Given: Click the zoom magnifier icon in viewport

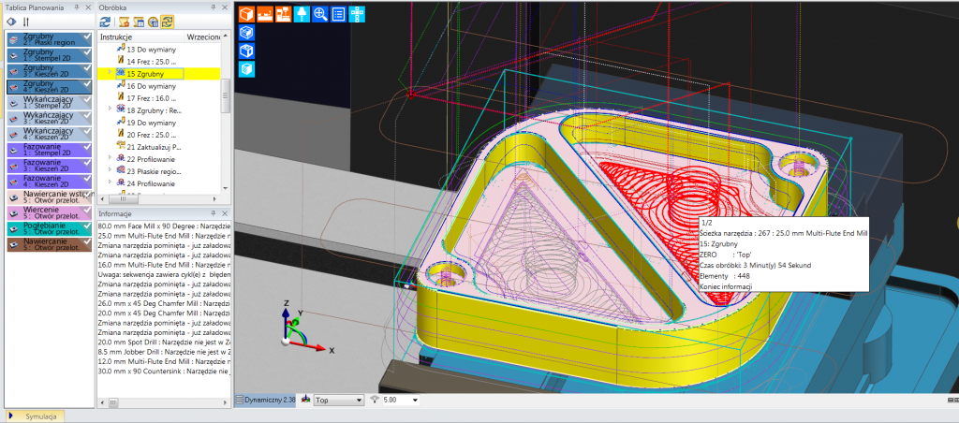Looking at the screenshot, I should pos(320,14).
